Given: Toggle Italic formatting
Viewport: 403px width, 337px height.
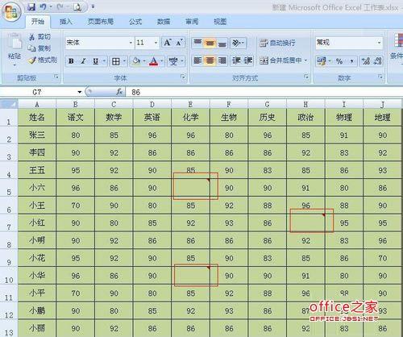Looking at the screenshot, I should click(84, 61).
